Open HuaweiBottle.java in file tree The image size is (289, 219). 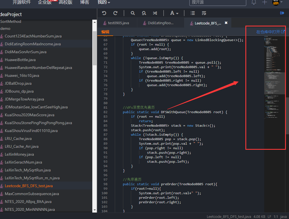click(20, 60)
